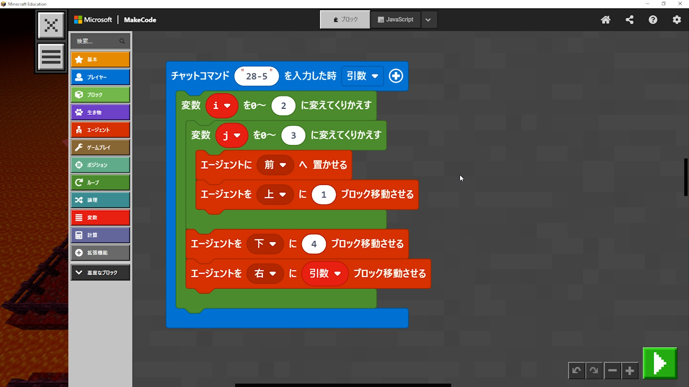Zoom in on the workspace
This screenshot has width=689, height=387.
tap(630, 370)
